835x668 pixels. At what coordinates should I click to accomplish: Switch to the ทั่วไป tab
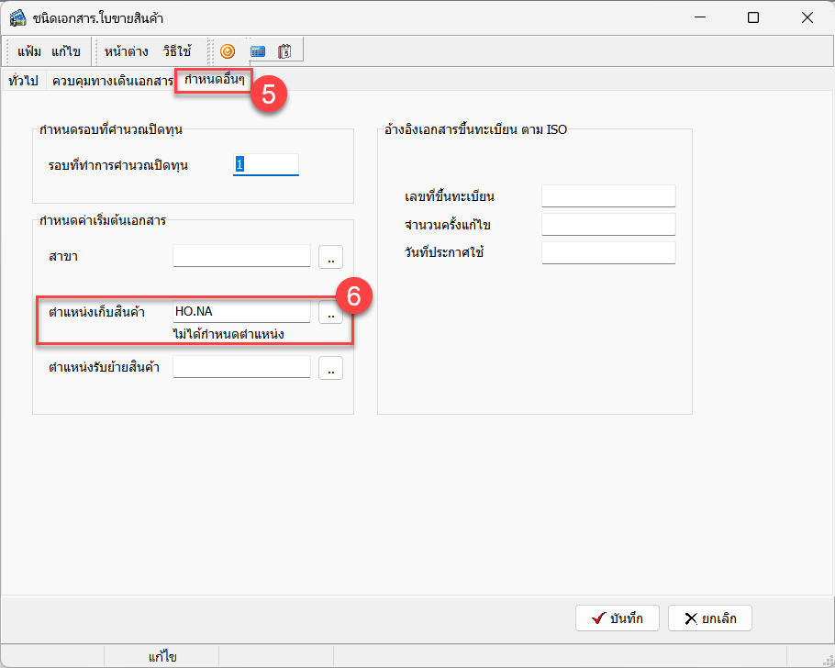tap(23, 81)
